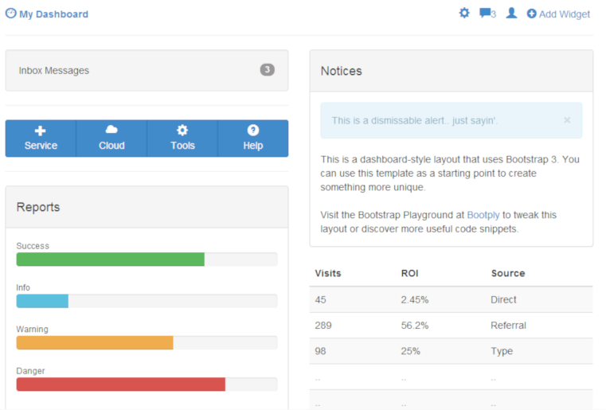Open the Cloud button

tap(111, 138)
